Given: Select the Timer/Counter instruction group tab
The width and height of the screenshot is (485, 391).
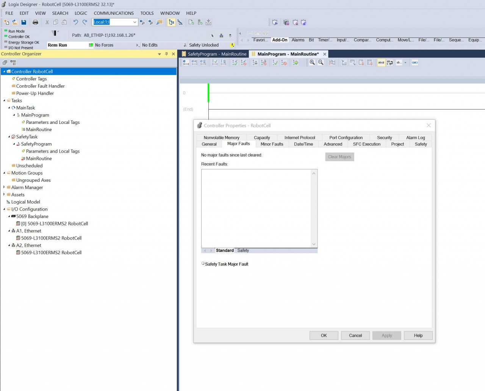Looking at the screenshot, I should pos(325,40).
